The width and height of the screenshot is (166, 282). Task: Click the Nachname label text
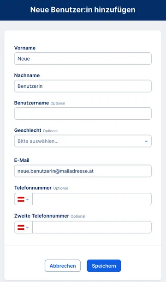pyautogui.click(x=27, y=75)
